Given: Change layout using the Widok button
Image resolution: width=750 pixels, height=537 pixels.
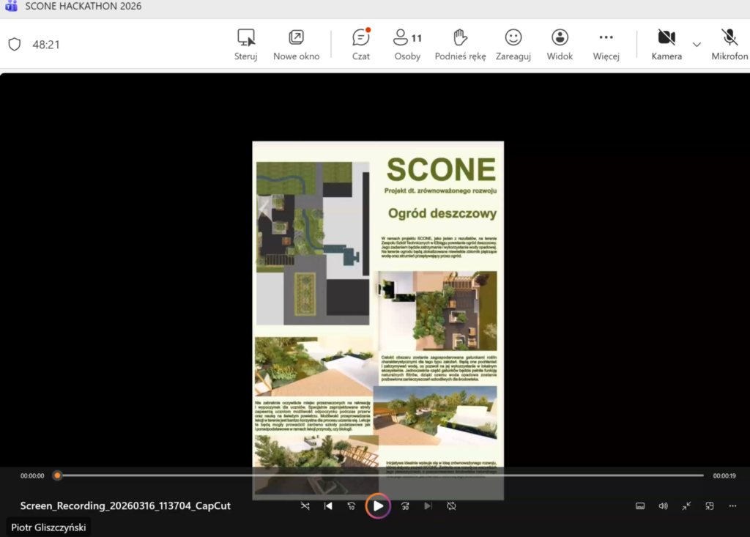Looking at the screenshot, I should [560, 44].
